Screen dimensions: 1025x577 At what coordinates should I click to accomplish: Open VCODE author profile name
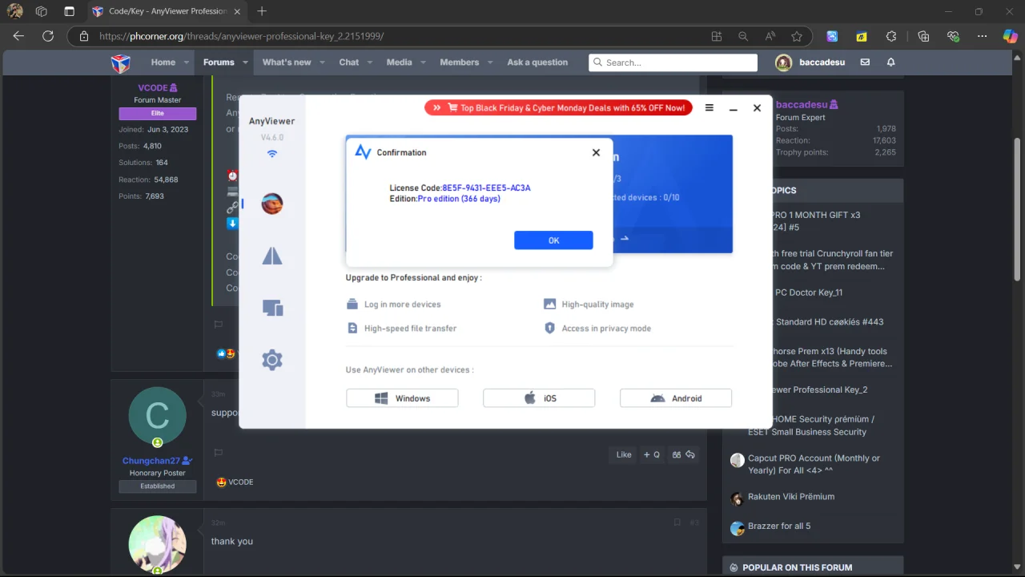point(153,88)
